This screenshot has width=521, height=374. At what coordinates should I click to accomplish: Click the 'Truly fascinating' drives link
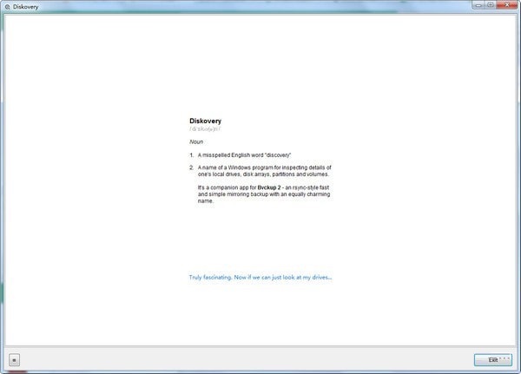coord(260,278)
